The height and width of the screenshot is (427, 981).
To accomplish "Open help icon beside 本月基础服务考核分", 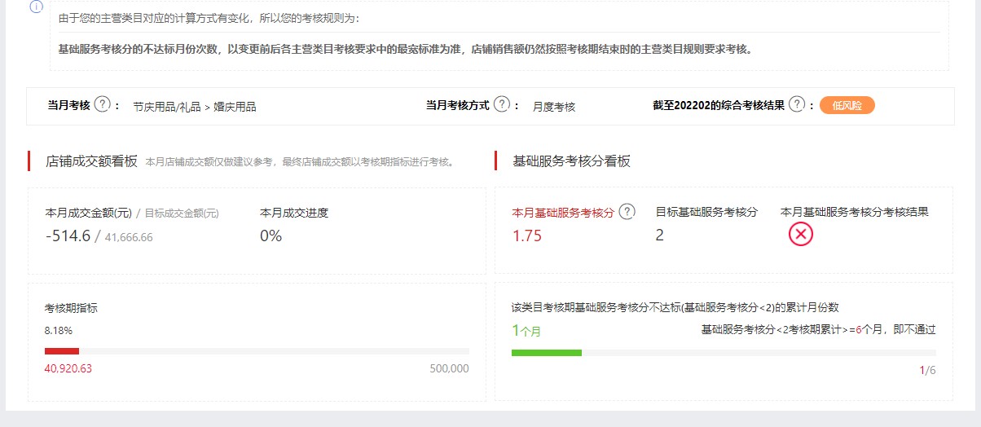I will (627, 212).
